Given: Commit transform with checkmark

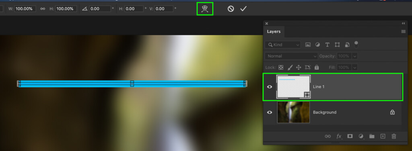Looking at the screenshot, I should pos(243,9).
